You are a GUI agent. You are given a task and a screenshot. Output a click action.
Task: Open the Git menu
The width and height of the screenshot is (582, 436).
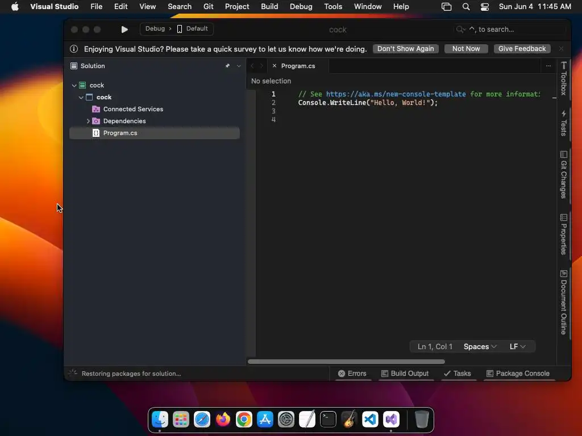(x=208, y=7)
